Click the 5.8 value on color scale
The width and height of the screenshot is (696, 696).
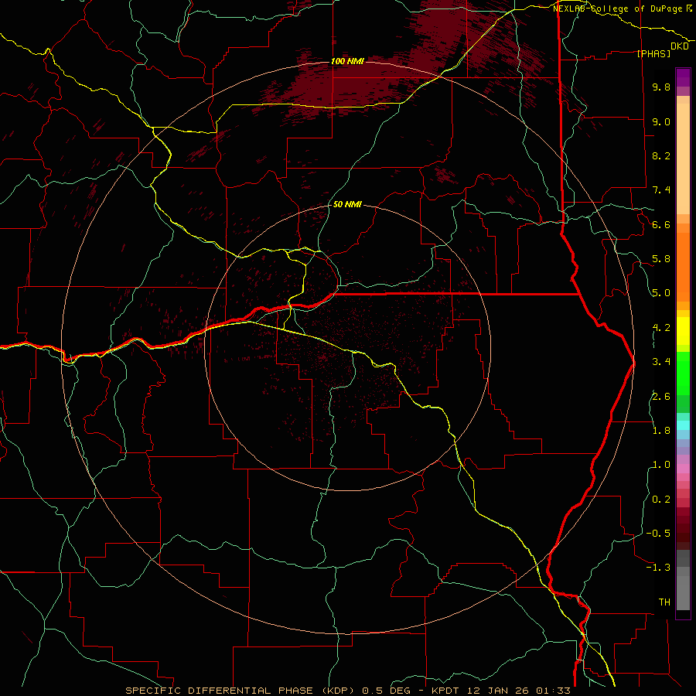click(661, 259)
